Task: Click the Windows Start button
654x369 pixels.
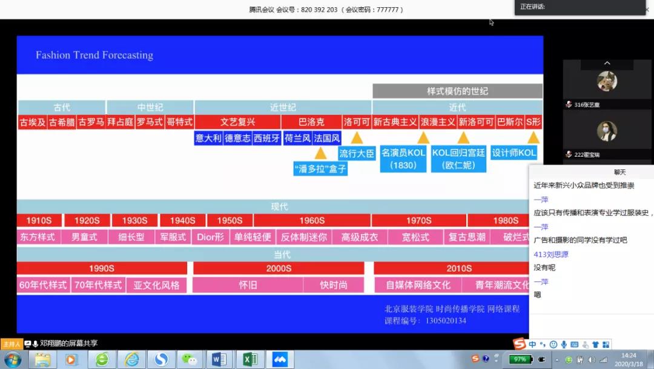Action: [12, 359]
